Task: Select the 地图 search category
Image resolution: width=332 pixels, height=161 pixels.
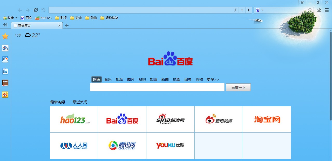Action: pos(177,79)
